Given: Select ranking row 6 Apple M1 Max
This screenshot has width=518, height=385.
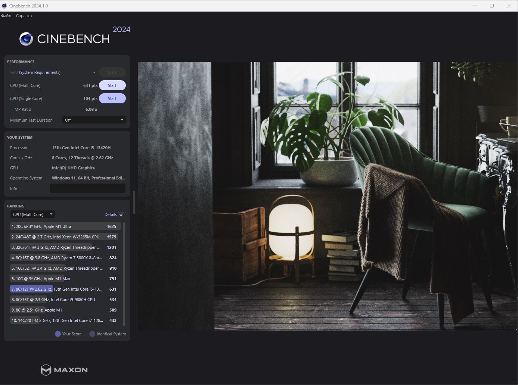Looking at the screenshot, I should [x=65, y=279].
